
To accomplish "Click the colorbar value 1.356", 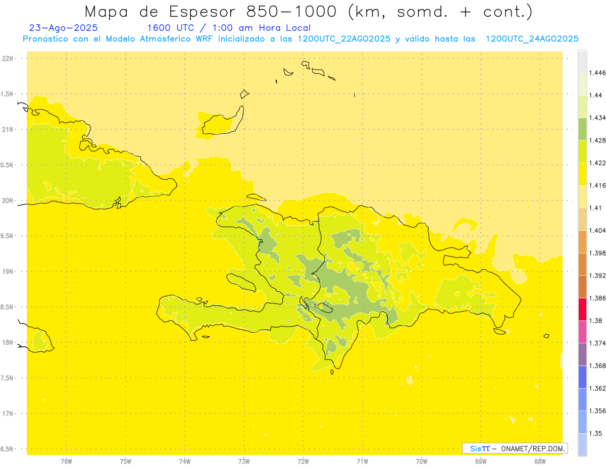I will 598,411.
